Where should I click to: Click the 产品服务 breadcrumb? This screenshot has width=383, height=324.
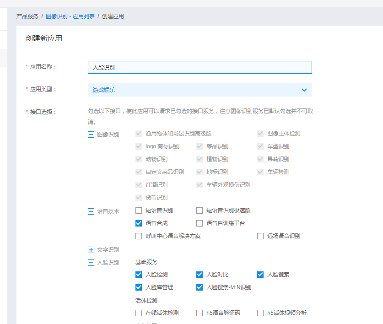tap(27, 16)
